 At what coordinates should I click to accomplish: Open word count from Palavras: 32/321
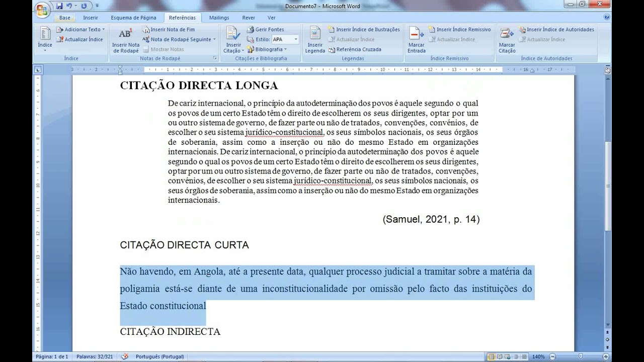95,356
